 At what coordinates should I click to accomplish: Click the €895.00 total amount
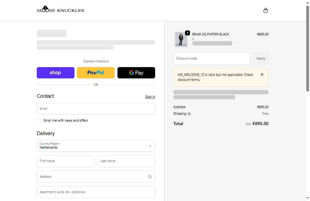click(x=260, y=124)
